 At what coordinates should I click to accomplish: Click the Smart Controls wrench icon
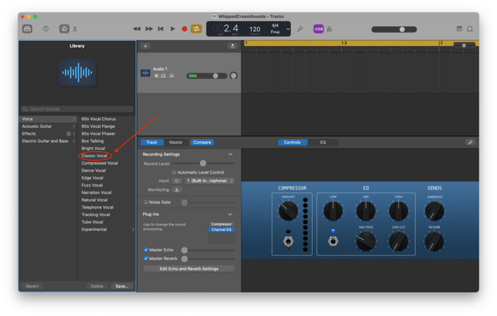471,142
